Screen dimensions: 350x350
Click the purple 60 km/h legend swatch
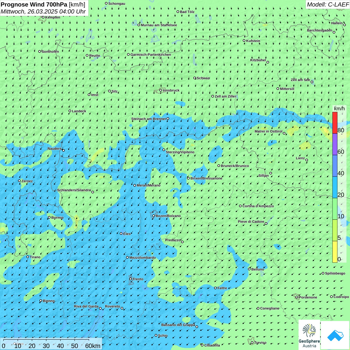point(335,144)
